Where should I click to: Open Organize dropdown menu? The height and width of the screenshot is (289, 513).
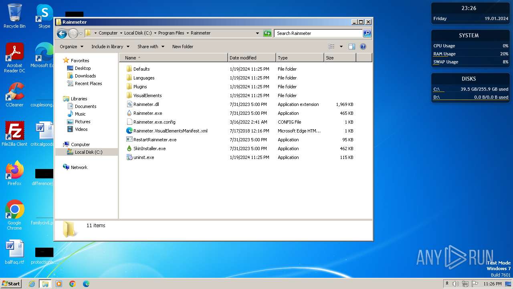pyautogui.click(x=71, y=47)
